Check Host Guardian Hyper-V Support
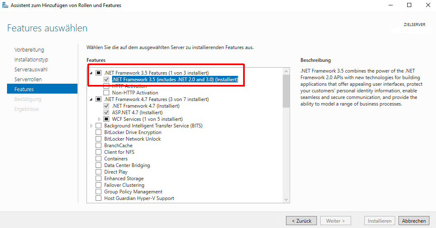This screenshot has height=228, width=436. click(x=98, y=198)
